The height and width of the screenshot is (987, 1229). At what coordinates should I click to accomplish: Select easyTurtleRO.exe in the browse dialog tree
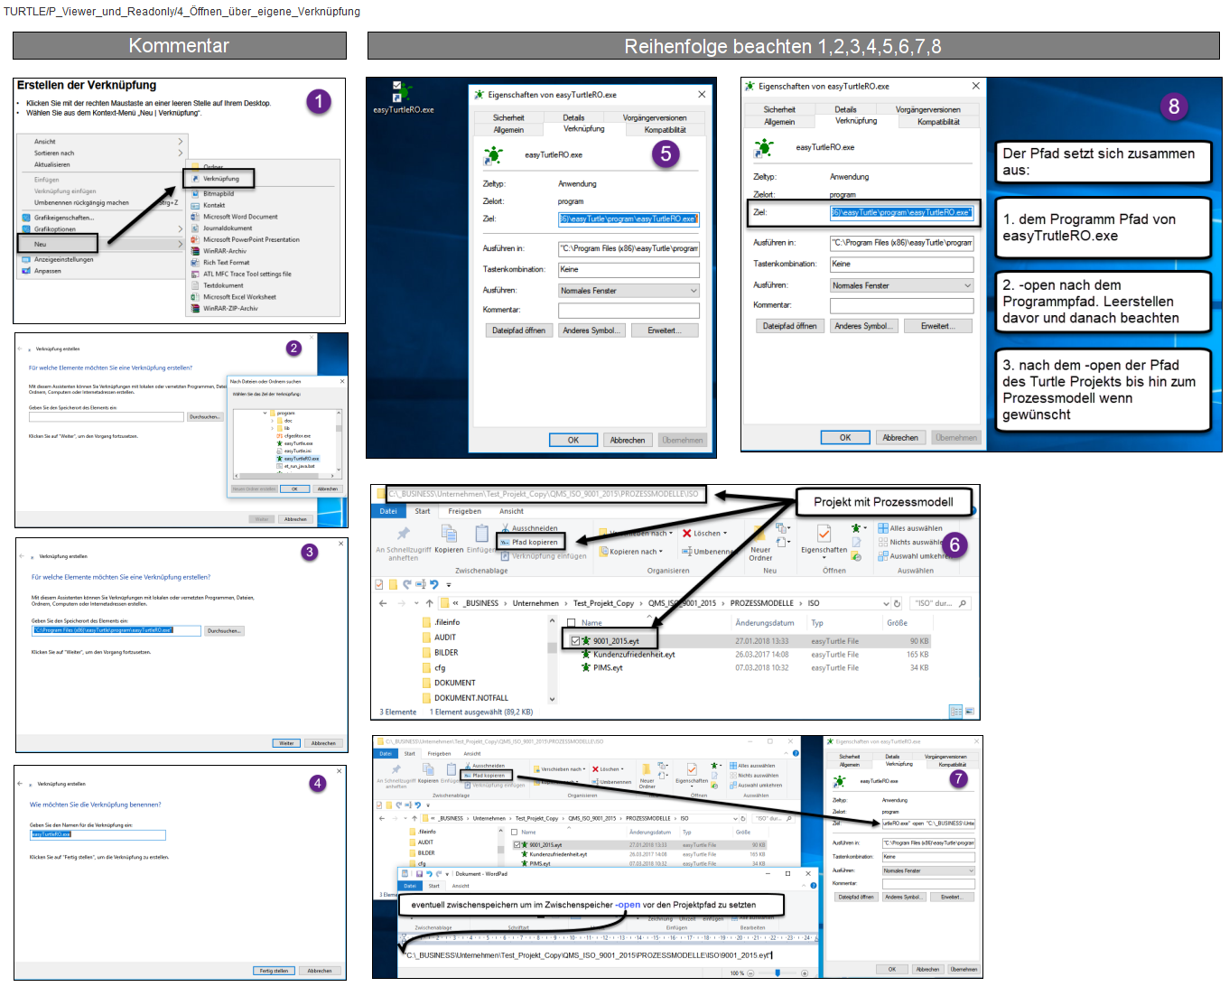pos(298,459)
